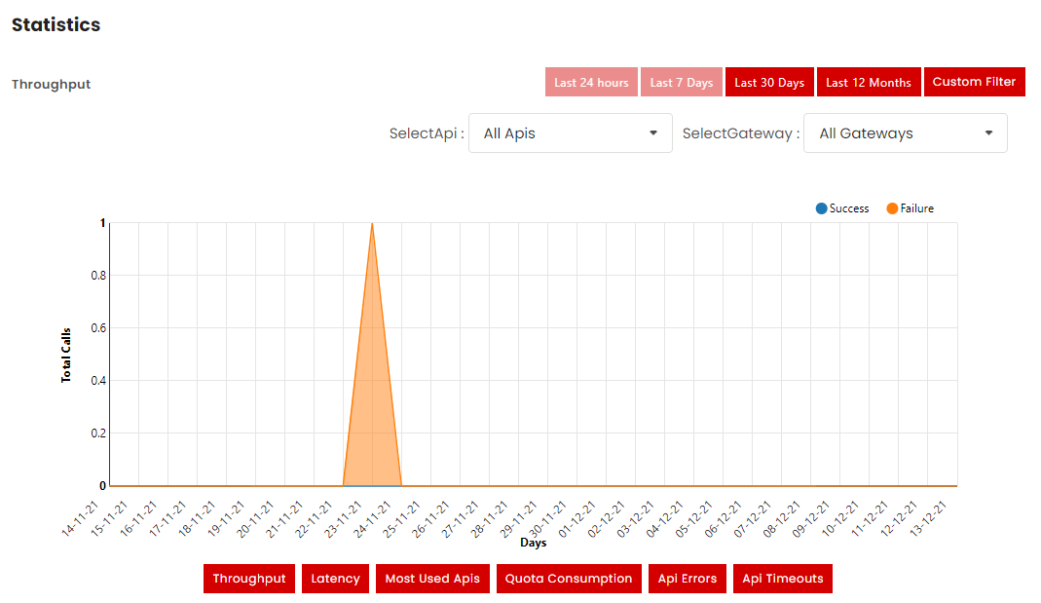Open the Custom Filter option

click(x=974, y=82)
